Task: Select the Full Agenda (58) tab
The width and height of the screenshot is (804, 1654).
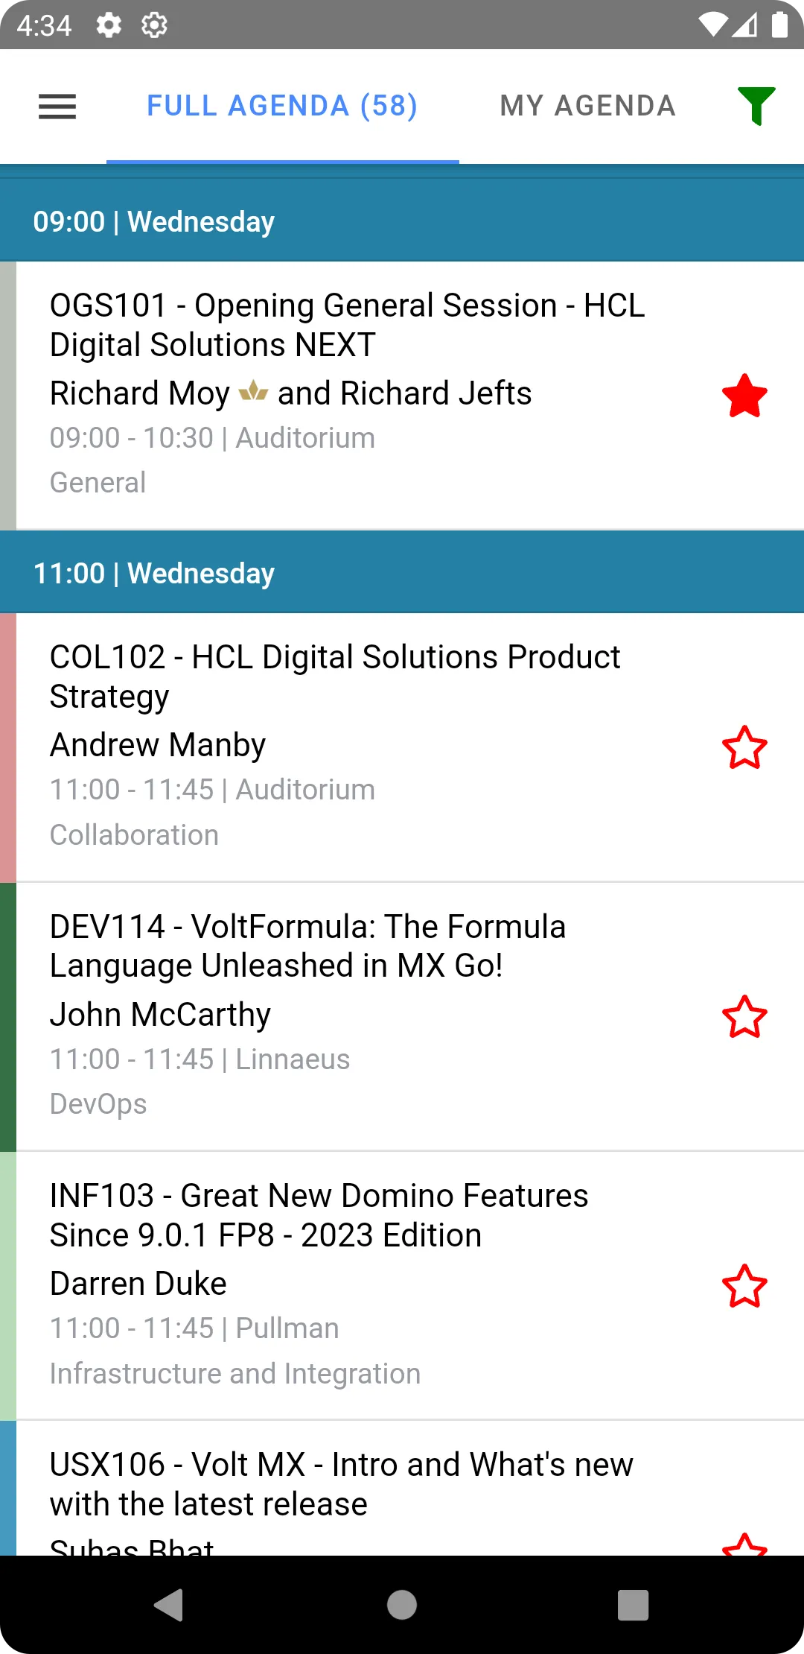Action: point(282,106)
